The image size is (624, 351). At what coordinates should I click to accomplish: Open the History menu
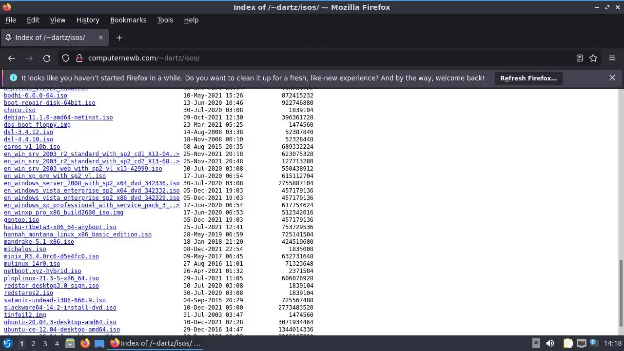click(88, 20)
